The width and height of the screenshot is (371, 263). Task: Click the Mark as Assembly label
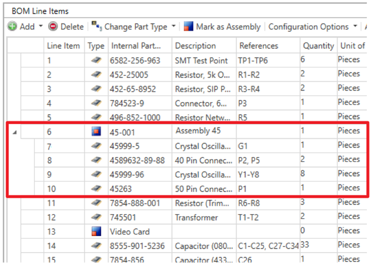click(228, 26)
